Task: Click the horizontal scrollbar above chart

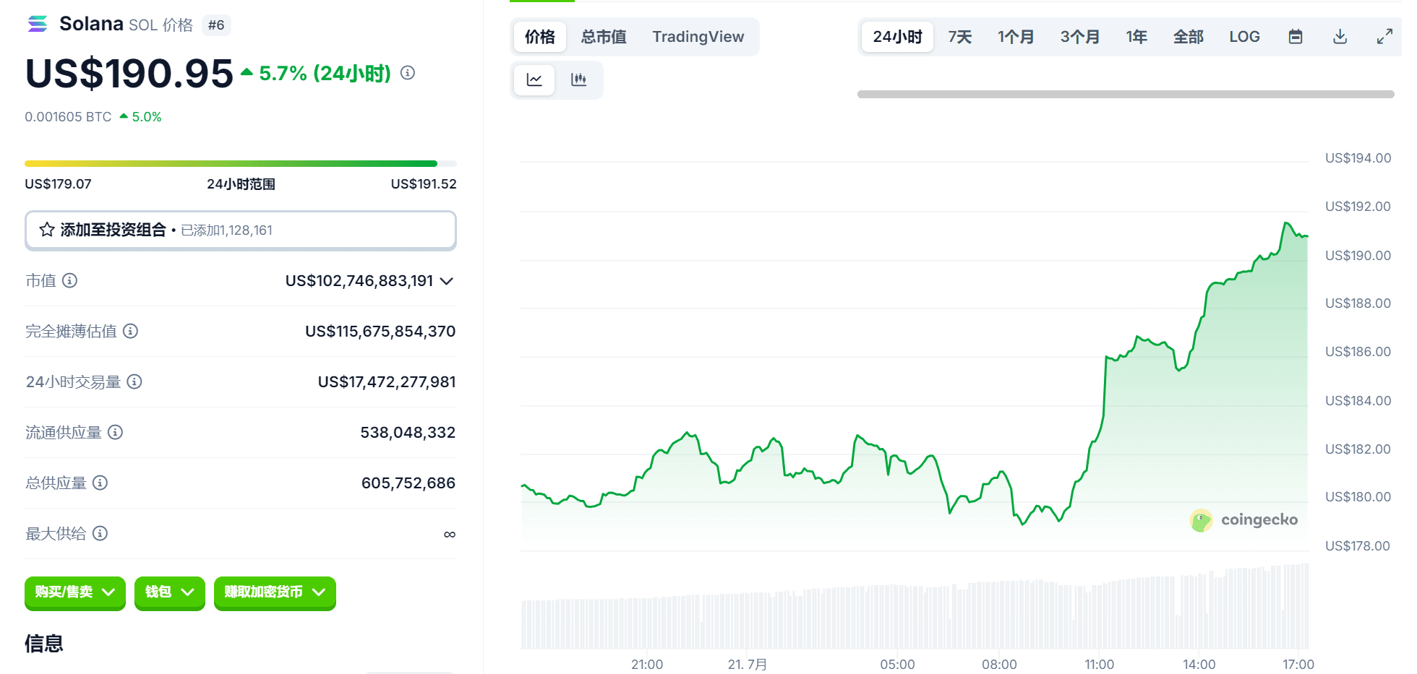Action: click(x=1126, y=94)
